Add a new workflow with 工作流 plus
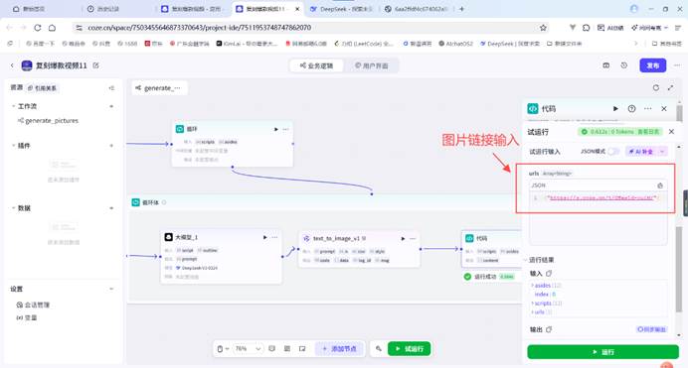Screen dimensions: 688x368 [111, 106]
